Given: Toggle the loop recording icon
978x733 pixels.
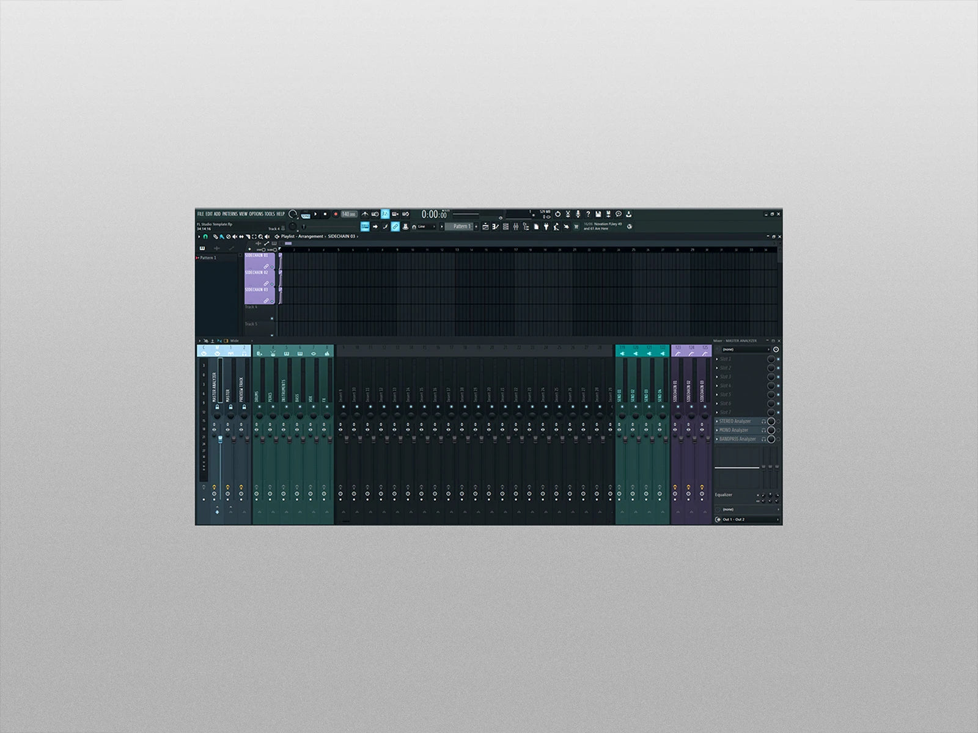Looking at the screenshot, I should pyautogui.click(x=405, y=214).
